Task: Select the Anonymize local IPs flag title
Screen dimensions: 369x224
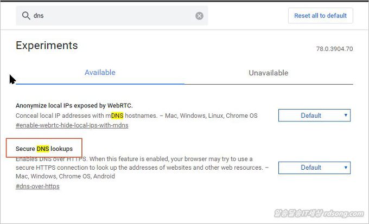Action: coord(74,105)
